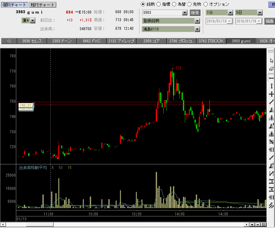275x228 pixels.
Task: Open the 1分 interval dropdown
Action: coord(230,13)
